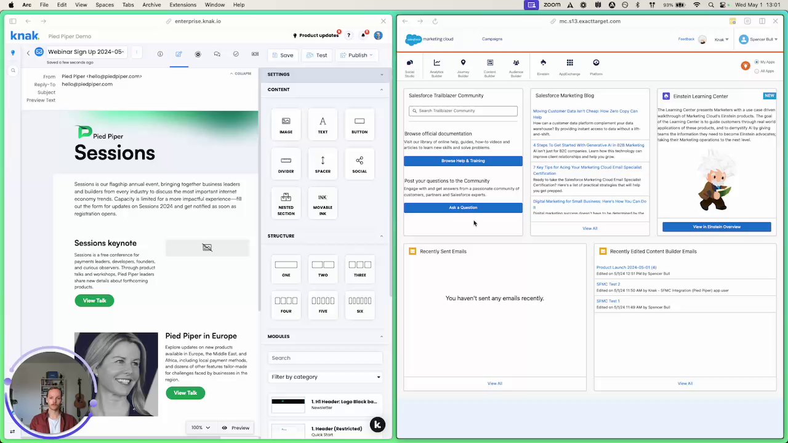Open the Extensions menu in menu bar
The height and width of the screenshot is (443, 788).
[183, 5]
